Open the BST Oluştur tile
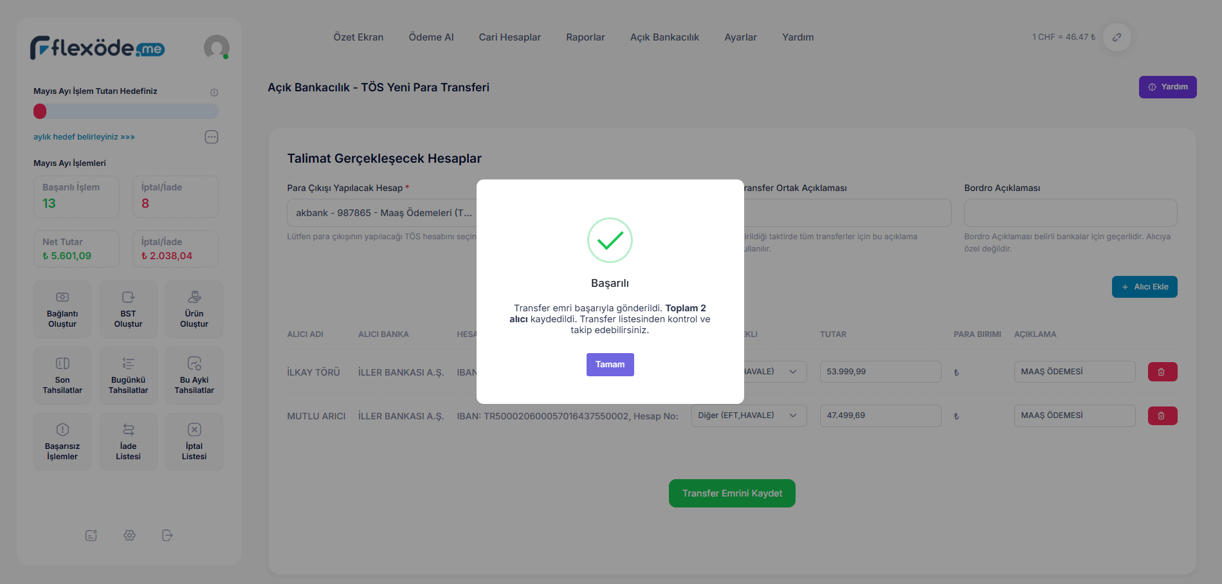This screenshot has width=1222, height=584. tap(128, 309)
